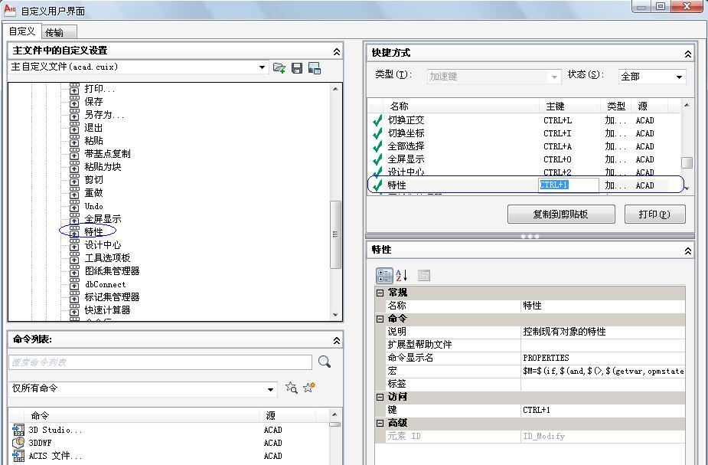Click the grayed property pages icon

423,275
